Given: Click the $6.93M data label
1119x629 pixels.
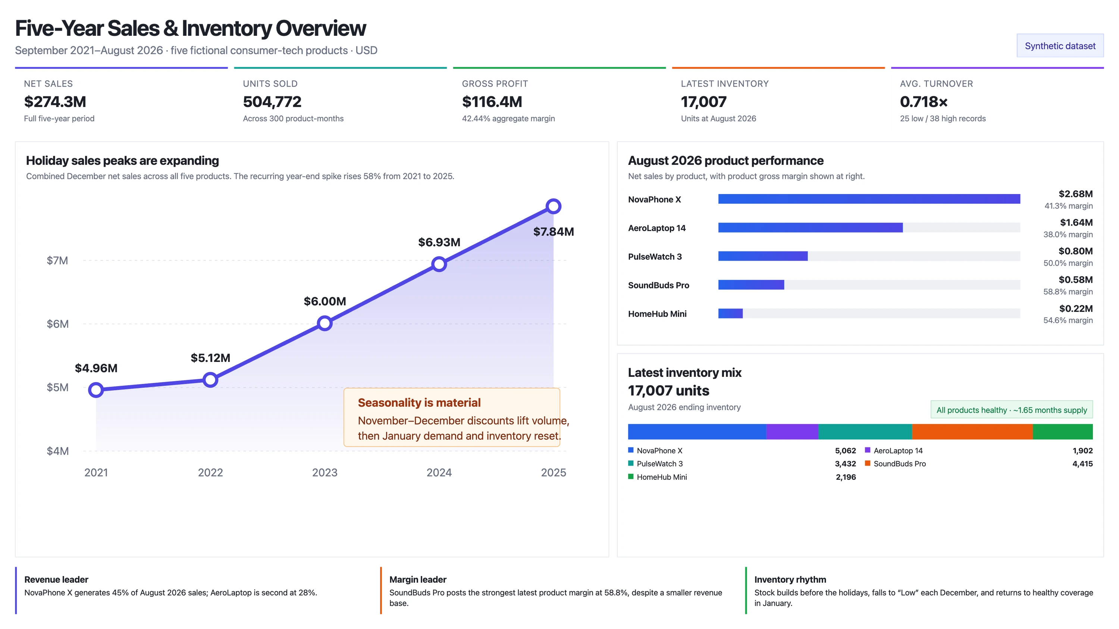Looking at the screenshot, I should tap(439, 242).
